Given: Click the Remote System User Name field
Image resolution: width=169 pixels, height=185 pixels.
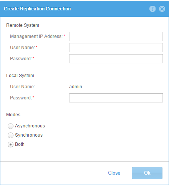Looking at the screenshot, I should (116, 48).
